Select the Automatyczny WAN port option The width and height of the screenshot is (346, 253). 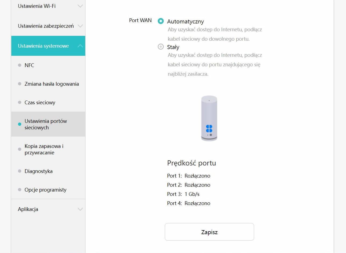pos(161,21)
